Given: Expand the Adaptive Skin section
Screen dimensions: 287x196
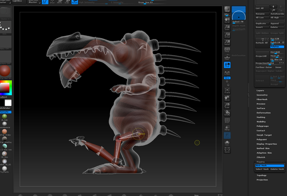Looking at the screenshot, I should pyautogui.click(x=264, y=153).
